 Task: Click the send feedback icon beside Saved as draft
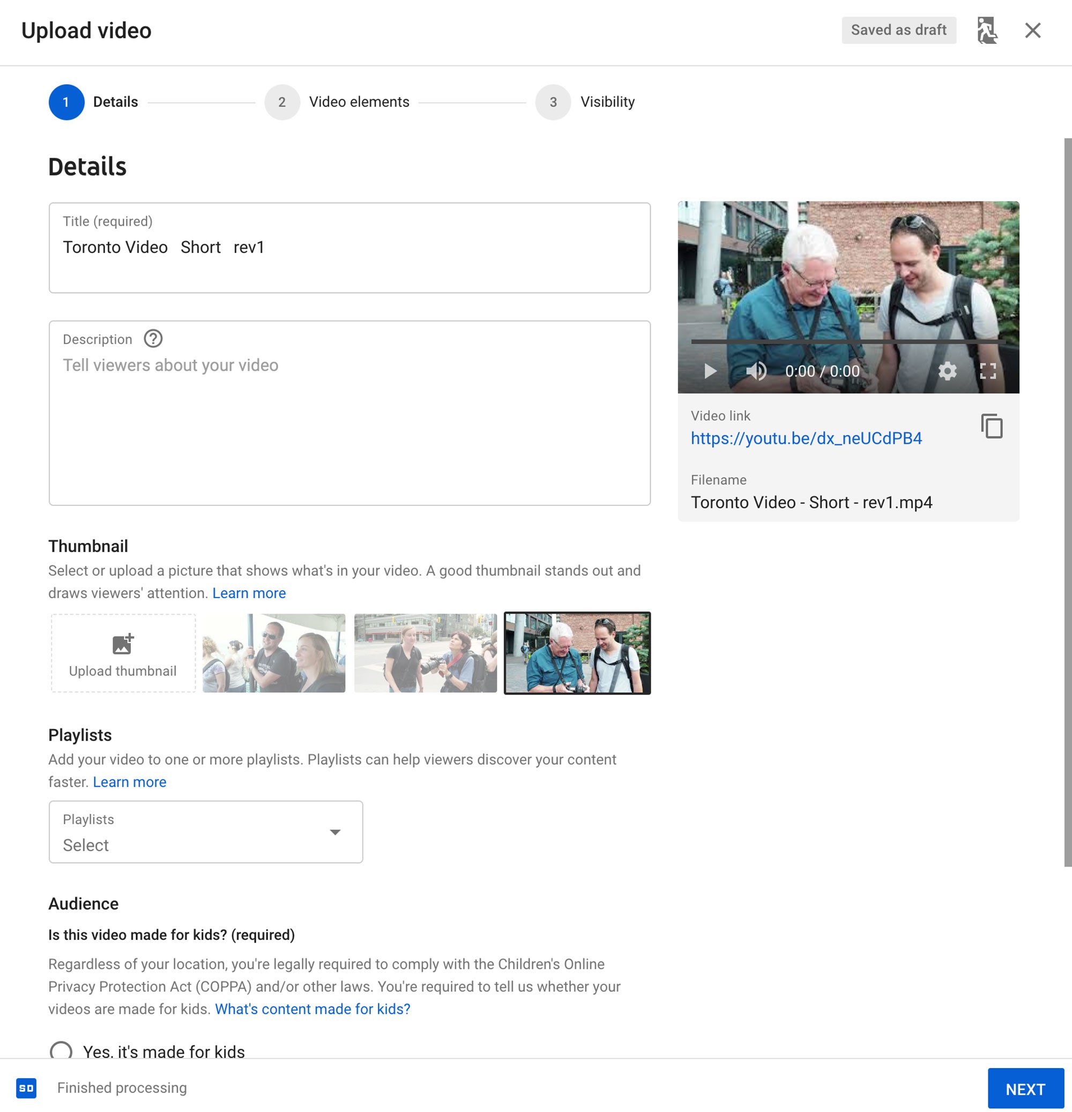[987, 30]
